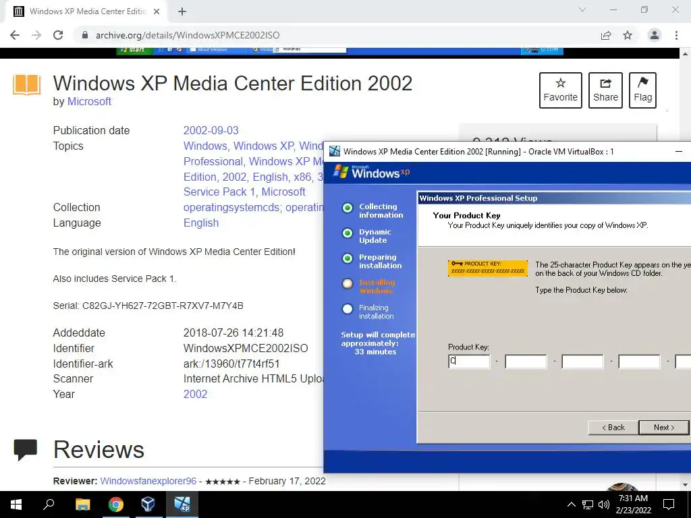This screenshot has width=691, height=518.
Task: Open File Explorer from the taskbar
Action: tap(83, 505)
